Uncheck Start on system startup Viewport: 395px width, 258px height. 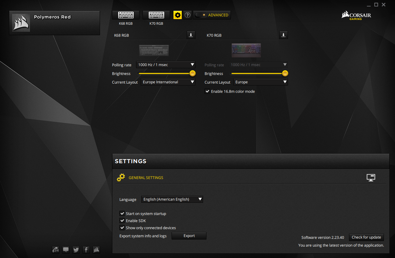[122, 214]
